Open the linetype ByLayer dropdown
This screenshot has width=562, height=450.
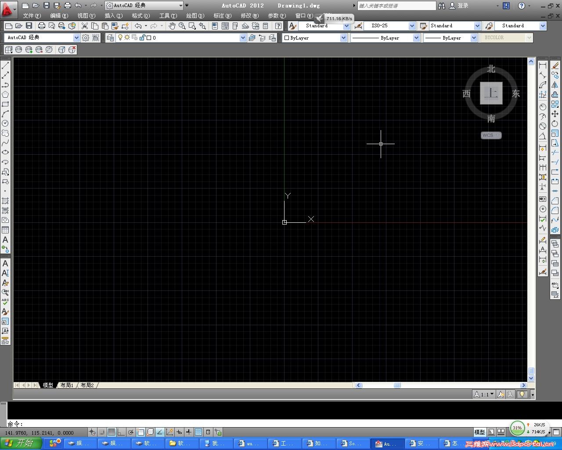coord(416,38)
